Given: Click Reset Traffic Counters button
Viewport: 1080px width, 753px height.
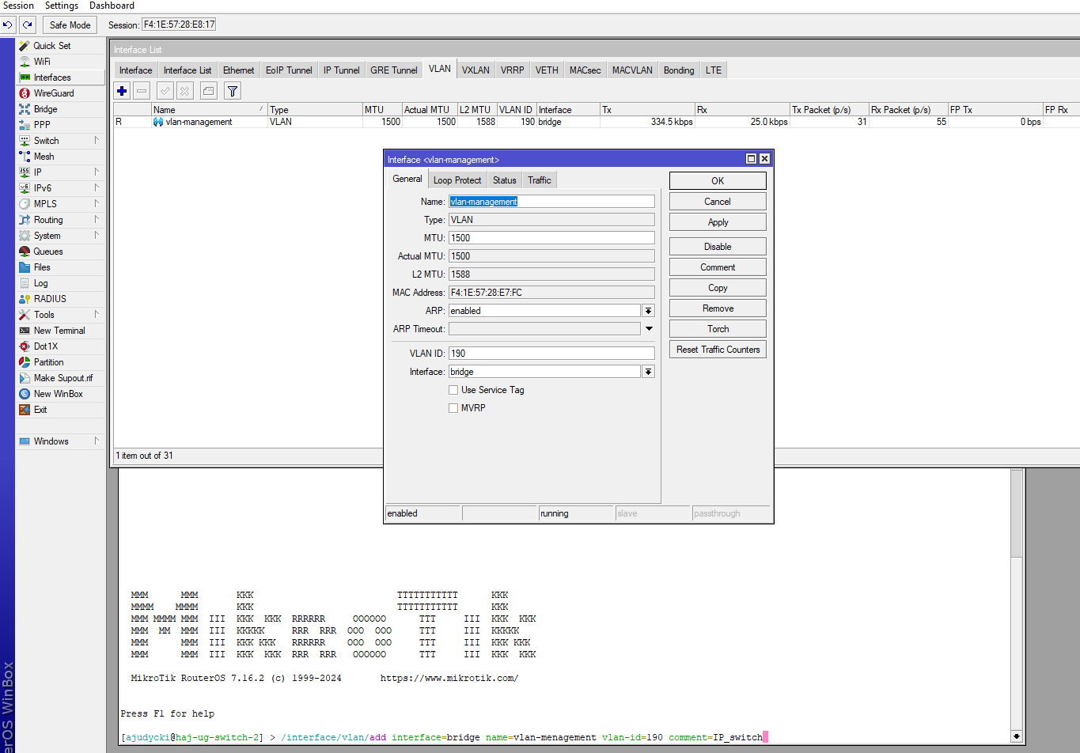Looking at the screenshot, I should tap(718, 350).
